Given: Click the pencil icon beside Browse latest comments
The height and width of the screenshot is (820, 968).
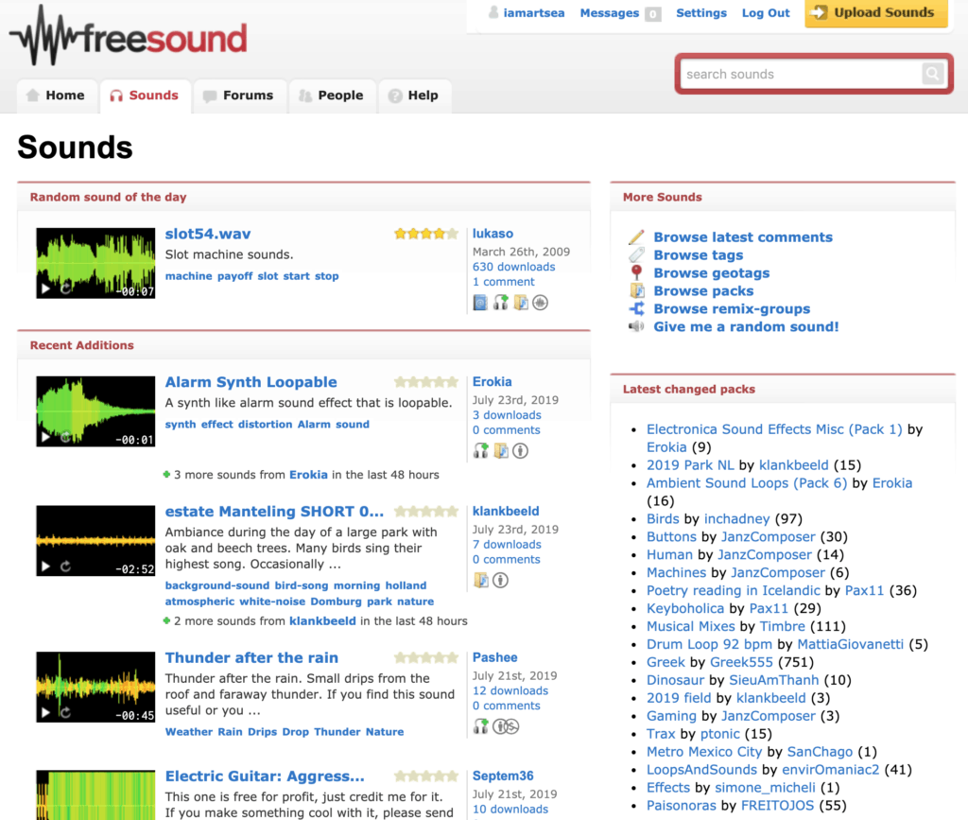Looking at the screenshot, I should (636, 236).
